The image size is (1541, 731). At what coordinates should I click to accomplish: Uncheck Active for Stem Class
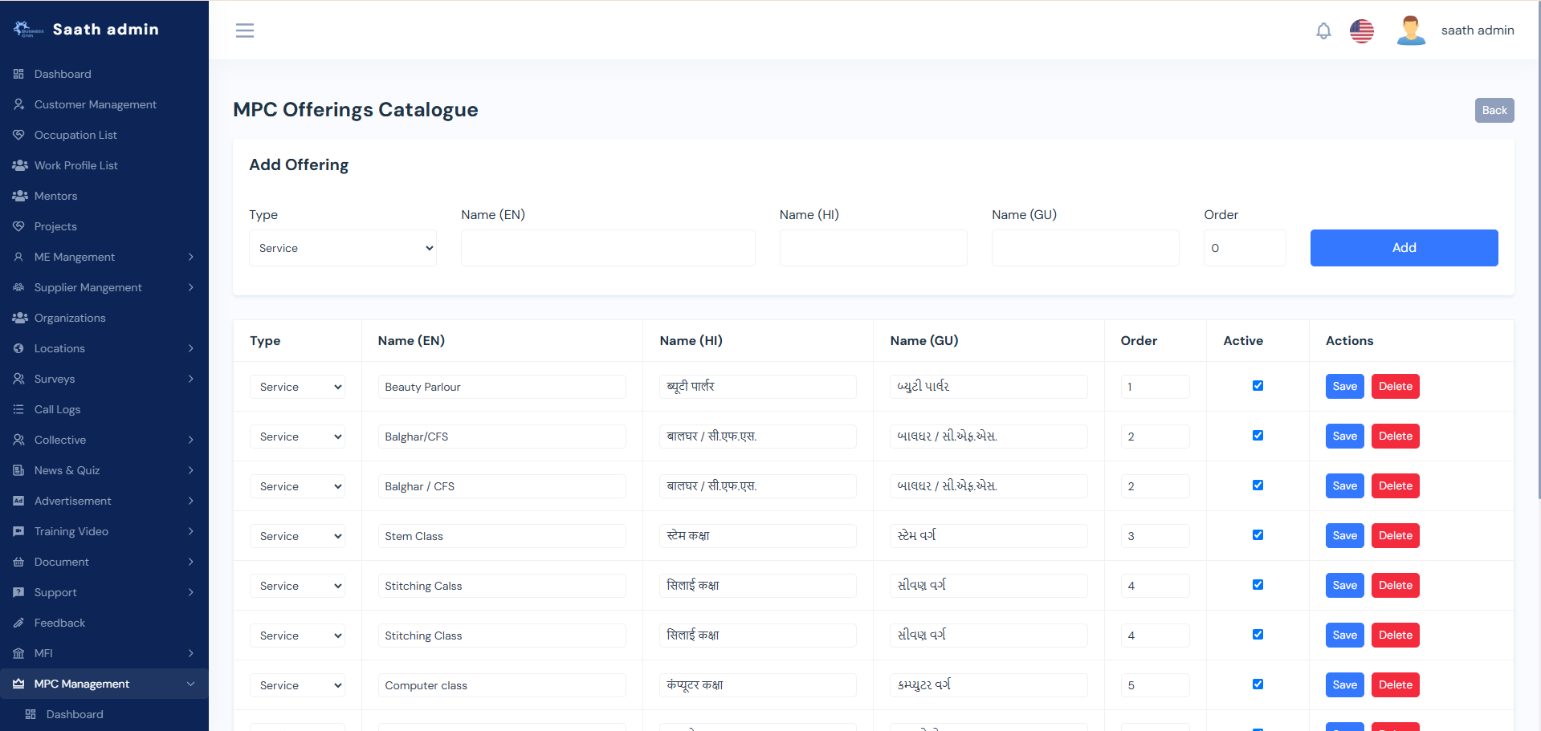(1258, 535)
